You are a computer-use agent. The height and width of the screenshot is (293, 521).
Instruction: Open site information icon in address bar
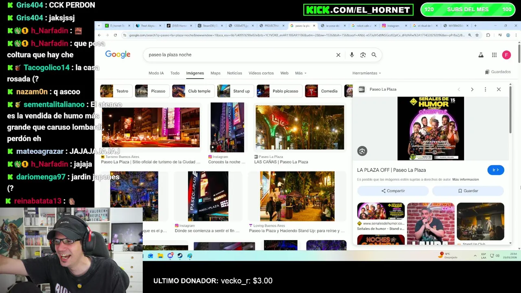tap(125, 35)
